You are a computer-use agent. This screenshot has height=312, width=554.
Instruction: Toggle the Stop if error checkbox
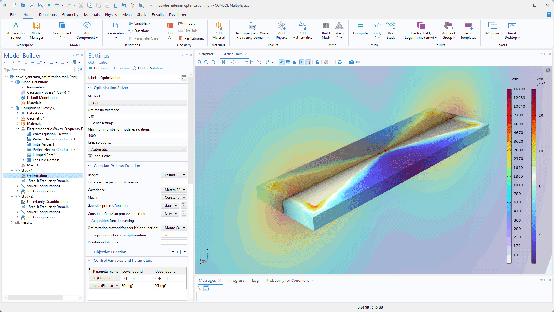click(x=90, y=156)
